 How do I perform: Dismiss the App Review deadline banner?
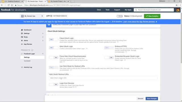tap(156, 22)
